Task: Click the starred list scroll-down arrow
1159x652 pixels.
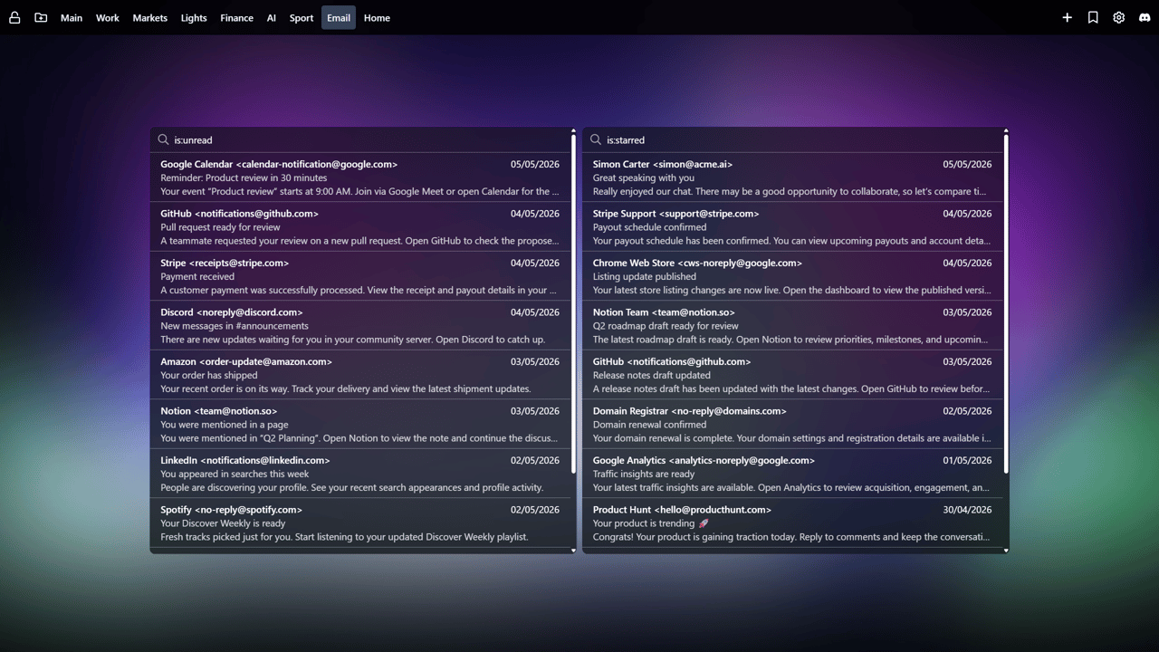Action: point(1006,550)
